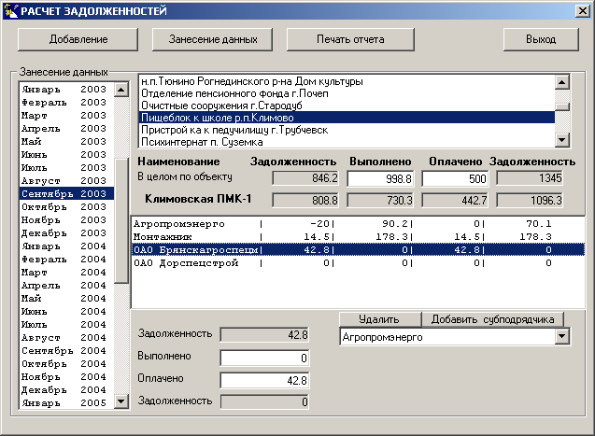
Task: Click object opening debt field 846.2
Action: [305, 178]
